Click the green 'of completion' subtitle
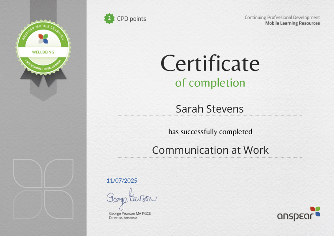 [x=210, y=83]
